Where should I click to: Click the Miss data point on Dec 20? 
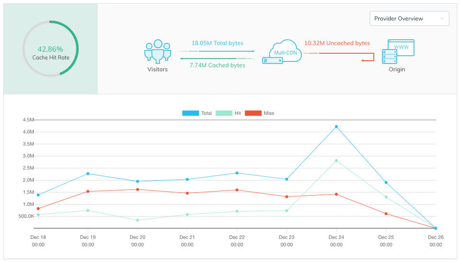coord(138,190)
